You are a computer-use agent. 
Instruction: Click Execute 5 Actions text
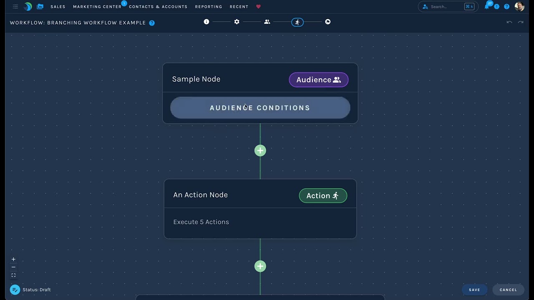[201, 222]
